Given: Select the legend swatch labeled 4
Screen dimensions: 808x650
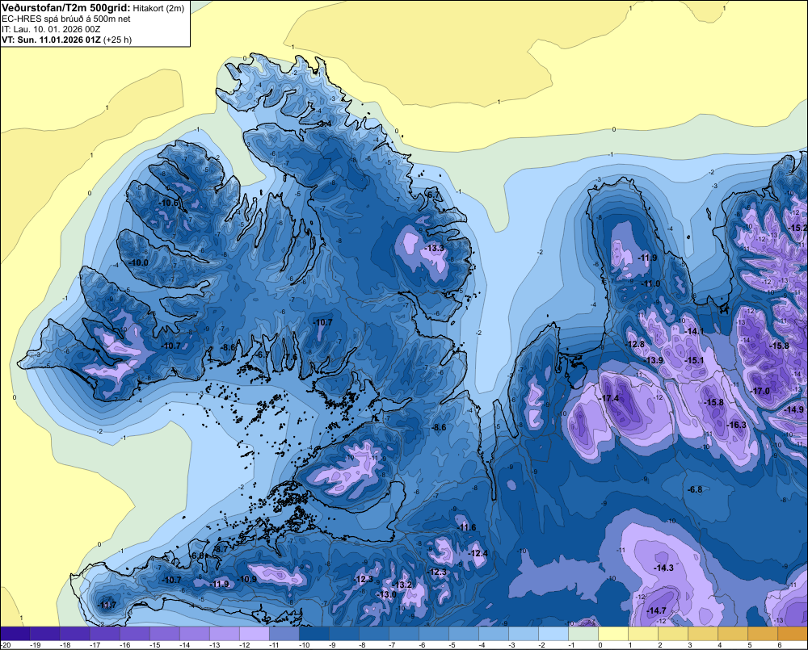Looking at the screenshot, I should 733,634.
